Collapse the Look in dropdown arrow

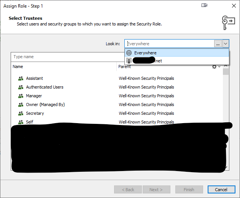tap(226, 44)
